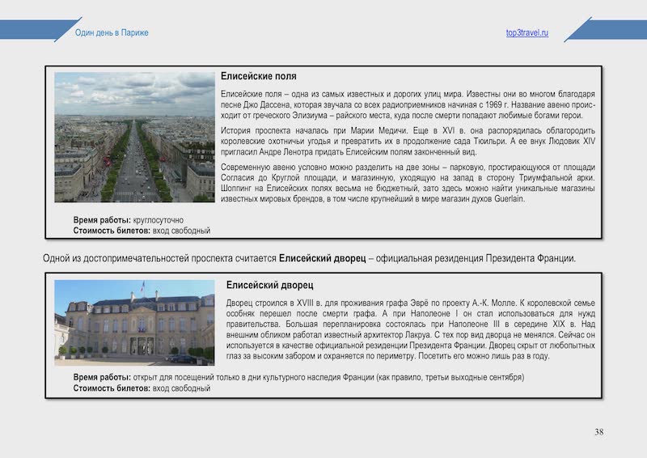Screen dimensions: 647x458
Task: Open the top3travel.ru link in header
Action: (x=526, y=32)
